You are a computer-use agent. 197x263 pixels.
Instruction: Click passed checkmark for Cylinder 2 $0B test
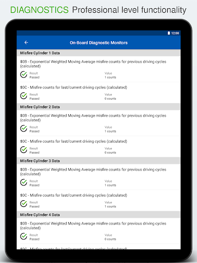tap(24, 128)
